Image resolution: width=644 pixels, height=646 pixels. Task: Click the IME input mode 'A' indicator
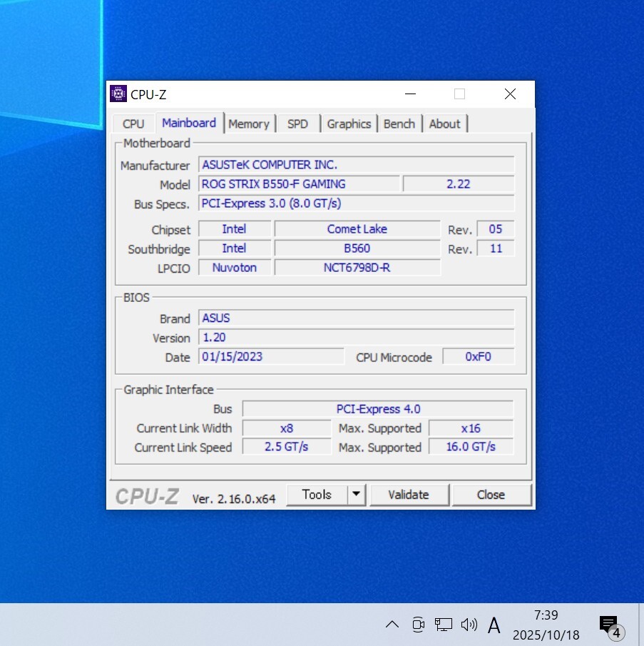[x=494, y=625]
